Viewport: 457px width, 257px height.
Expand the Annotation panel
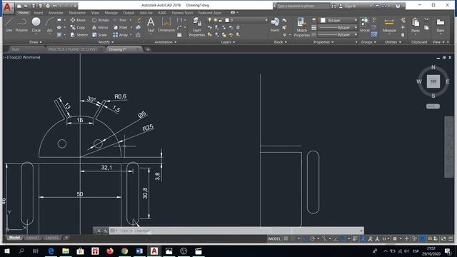tap(165, 42)
